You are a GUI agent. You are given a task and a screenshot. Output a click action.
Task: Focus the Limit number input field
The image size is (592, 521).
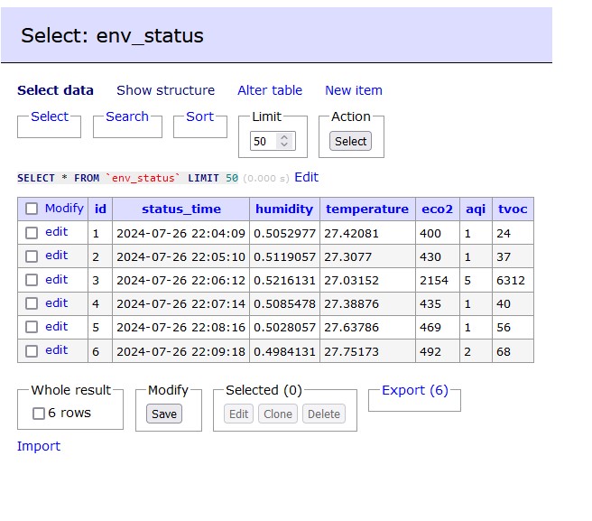point(264,141)
